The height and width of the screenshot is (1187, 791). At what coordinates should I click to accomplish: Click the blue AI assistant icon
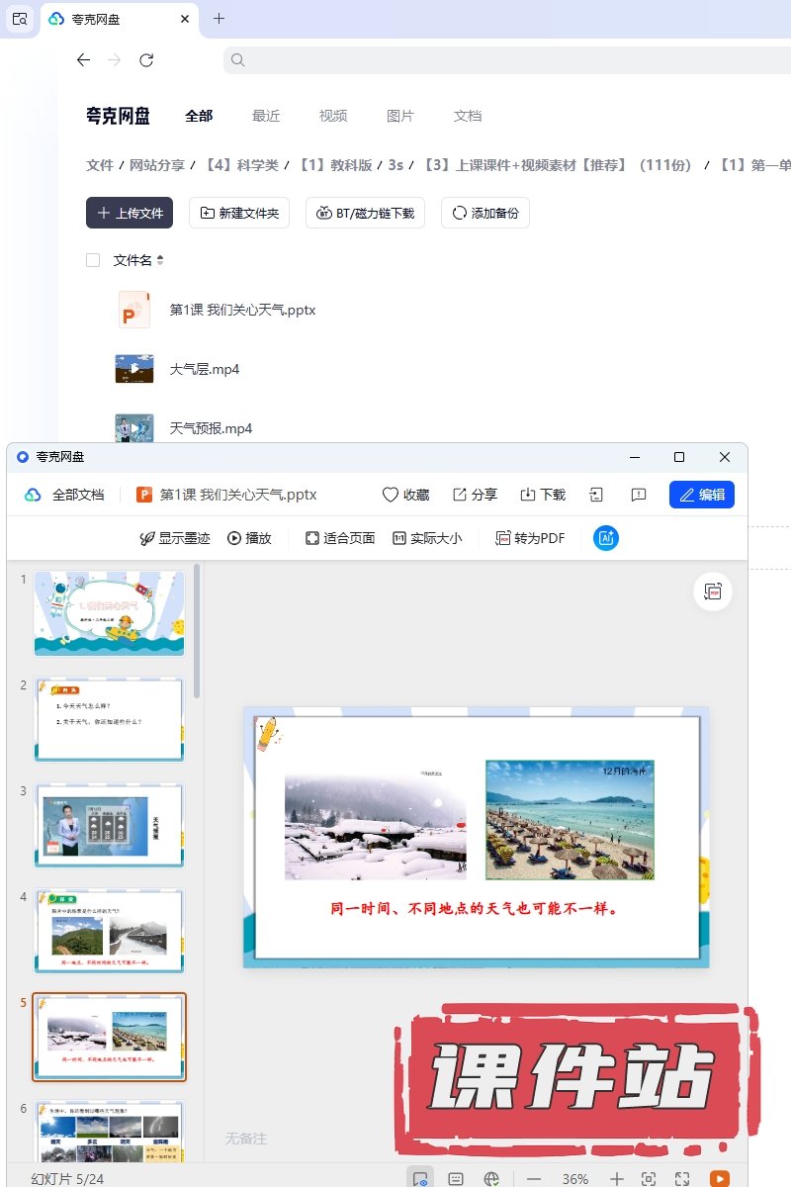point(606,538)
